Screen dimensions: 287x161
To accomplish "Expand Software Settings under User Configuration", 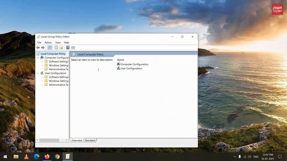I will (x=42, y=77).
